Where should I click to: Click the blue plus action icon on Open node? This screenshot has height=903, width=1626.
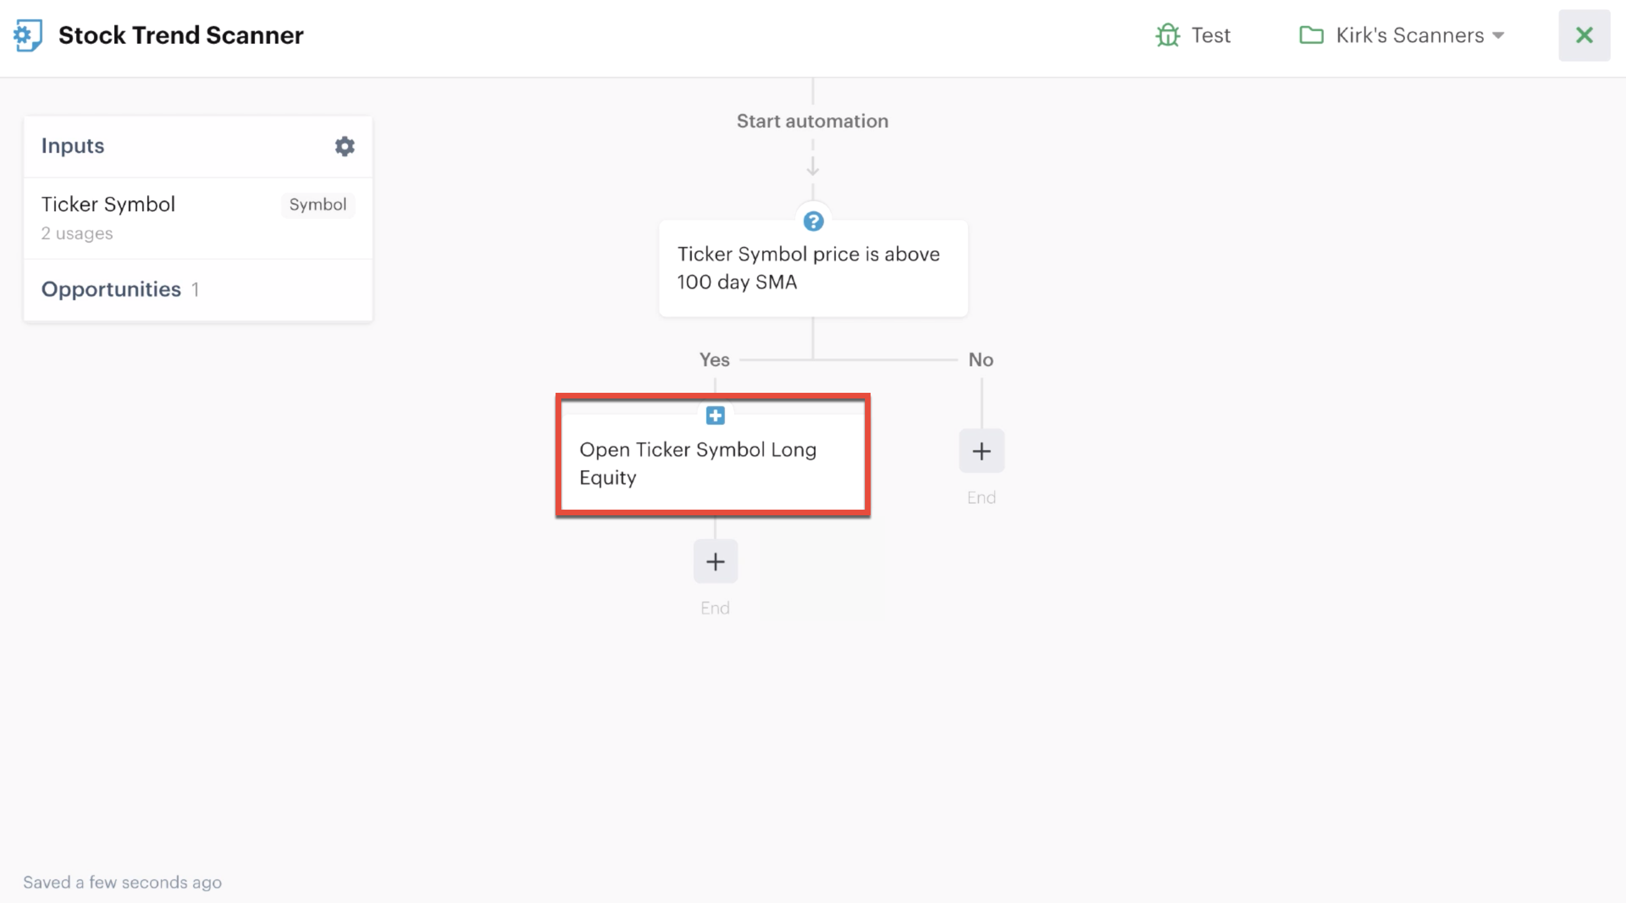pos(715,416)
